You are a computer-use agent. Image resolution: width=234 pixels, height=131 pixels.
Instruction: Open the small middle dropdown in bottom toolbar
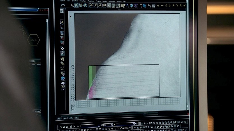click(108, 125)
